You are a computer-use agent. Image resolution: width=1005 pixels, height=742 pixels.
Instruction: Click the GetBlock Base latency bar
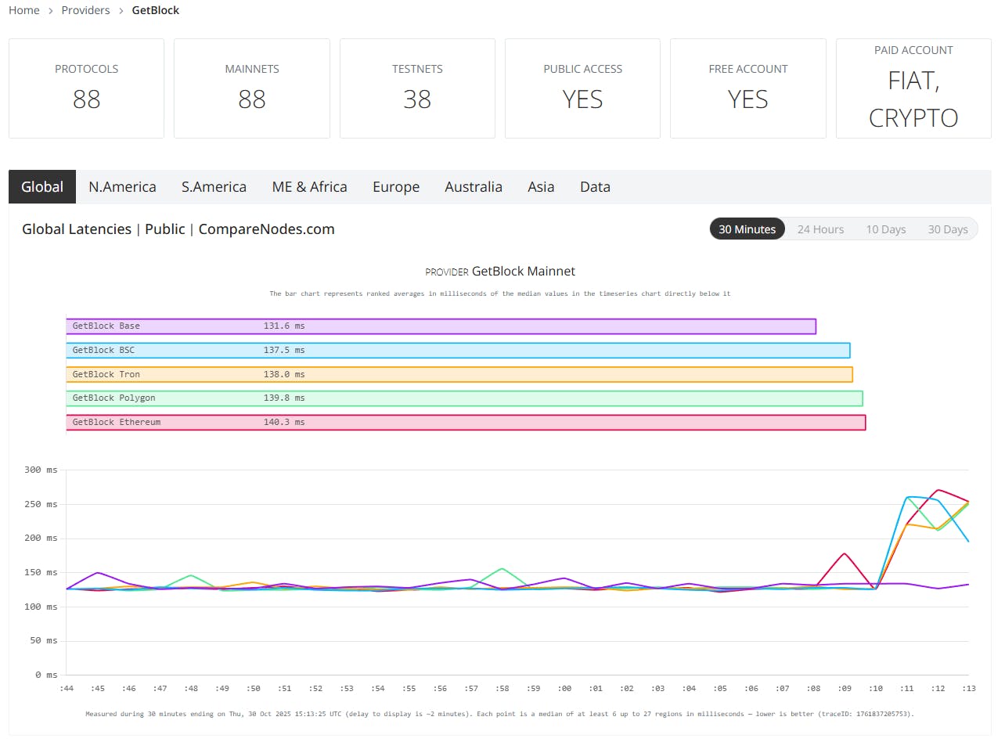pos(441,326)
